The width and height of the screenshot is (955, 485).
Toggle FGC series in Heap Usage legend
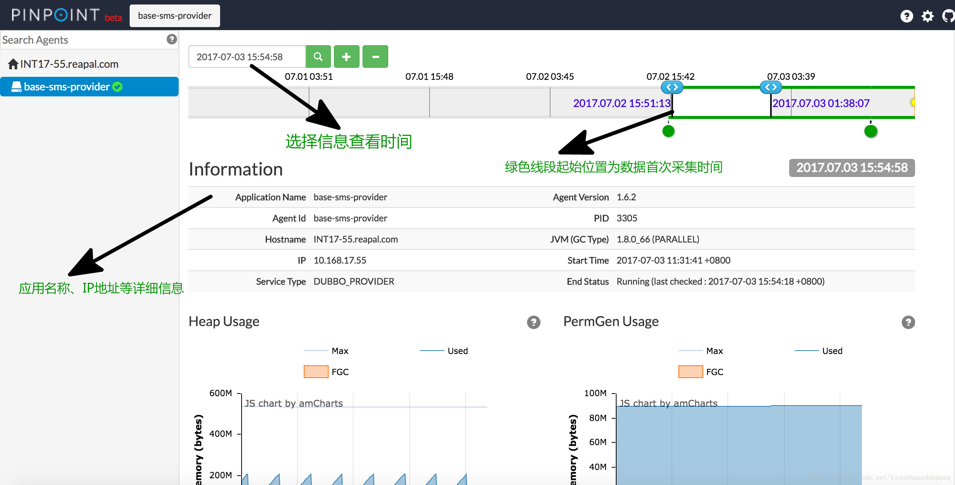[326, 372]
